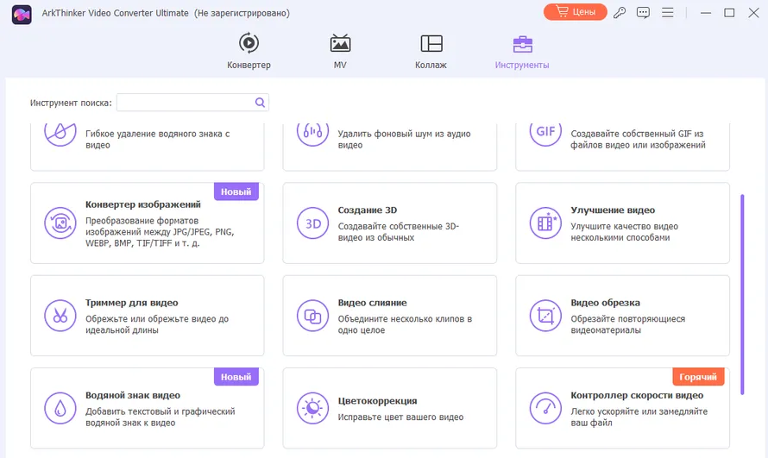
Task: Open Цветокоррекция title
Action: [378, 401]
